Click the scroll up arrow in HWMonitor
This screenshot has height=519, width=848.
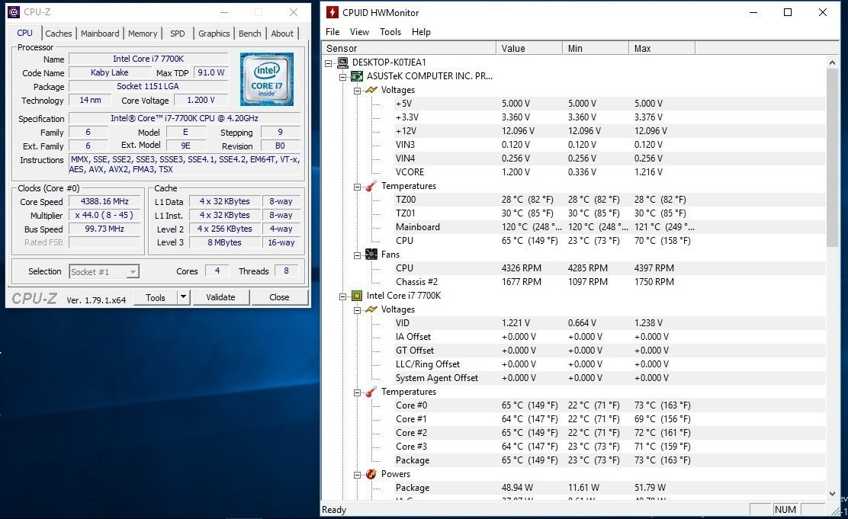832,62
